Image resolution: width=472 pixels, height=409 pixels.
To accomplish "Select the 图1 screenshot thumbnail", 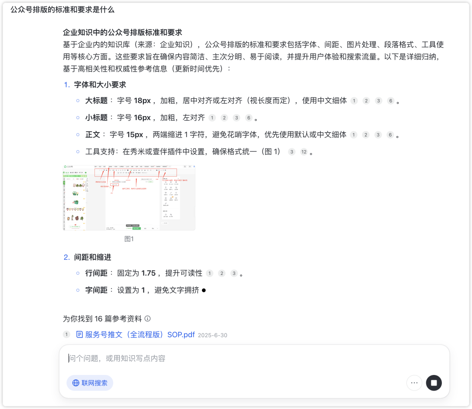I will pyautogui.click(x=129, y=196).
